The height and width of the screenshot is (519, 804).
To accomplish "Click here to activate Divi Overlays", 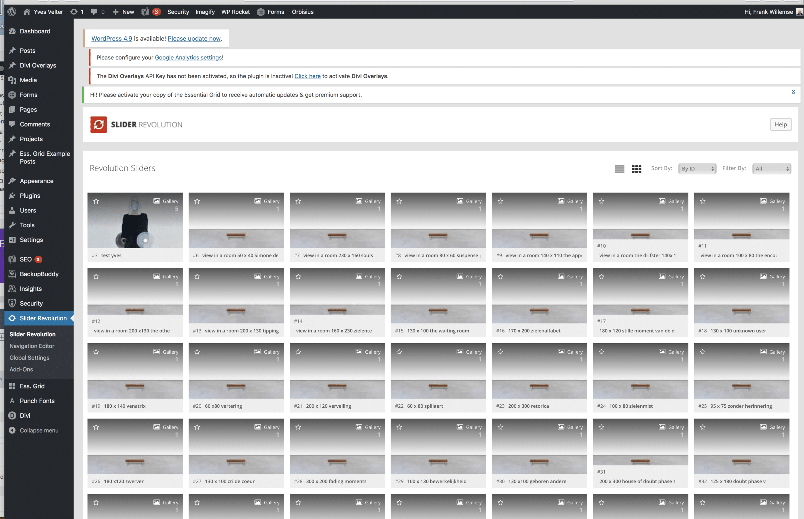I will 308,76.
